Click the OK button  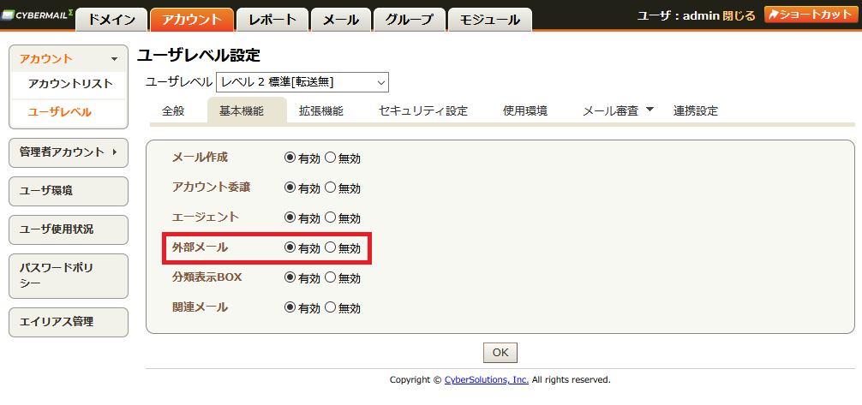pos(500,353)
